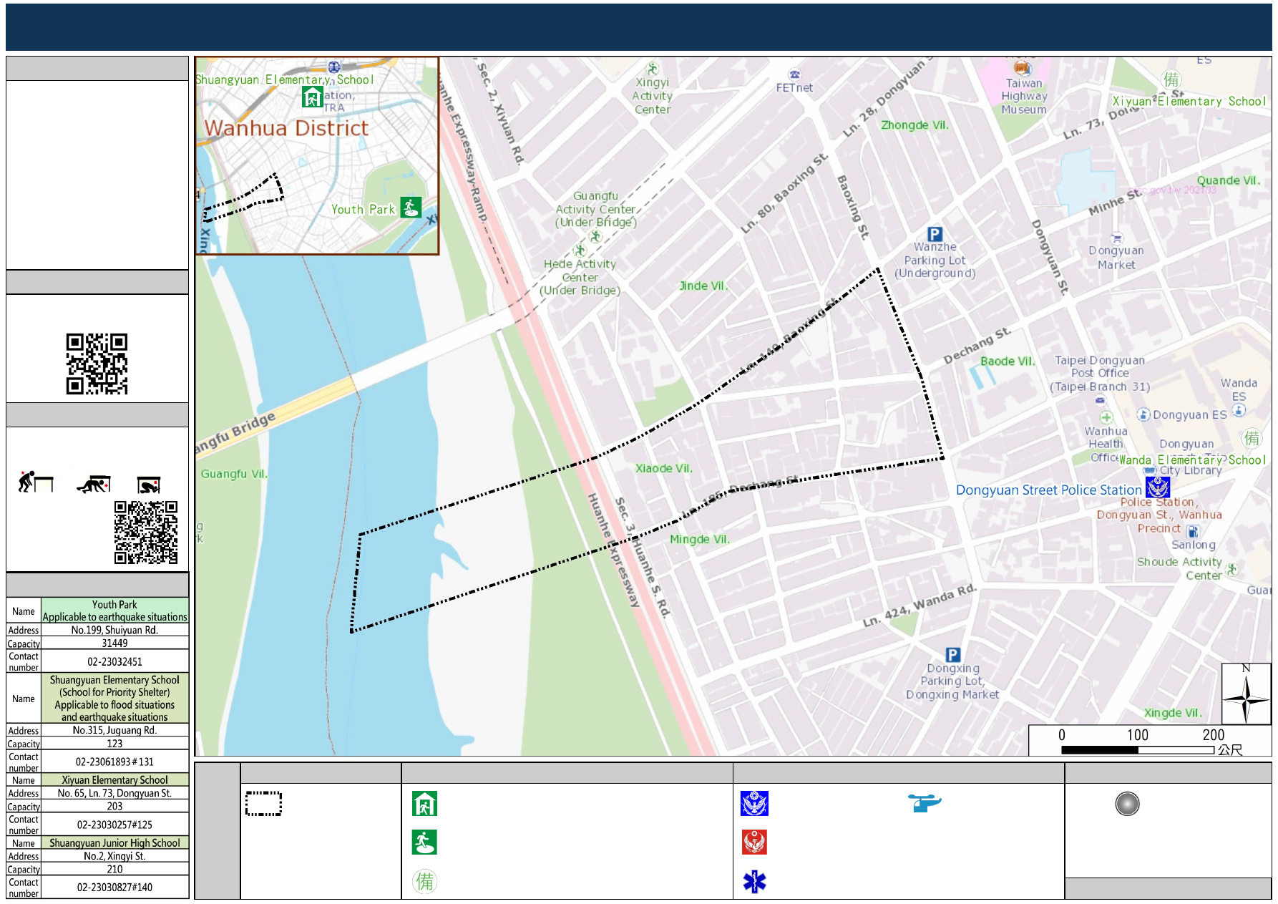The height and width of the screenshot is (904, 1278).
Task: Click the blue police badge legend icon
Action: coord(754,804)
